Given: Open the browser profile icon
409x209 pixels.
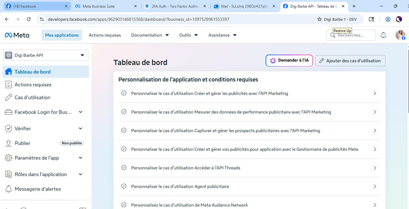Looking at the screenshot, I should [388, 19].
